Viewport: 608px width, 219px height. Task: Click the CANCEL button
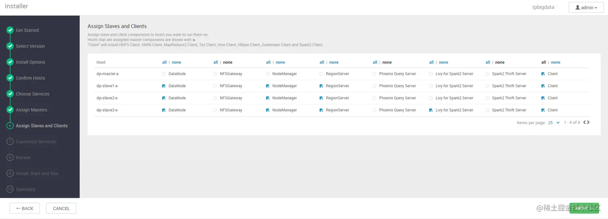[x=61, y=208]
